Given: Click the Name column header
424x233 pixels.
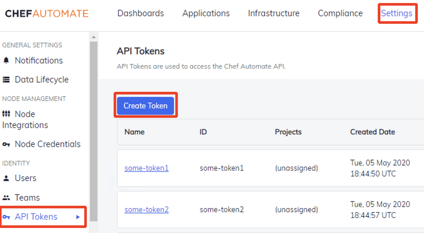Looking at the screenshot, I should click(x=135, y=132).
